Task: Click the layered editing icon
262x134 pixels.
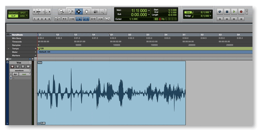Action: click(107, 19)
